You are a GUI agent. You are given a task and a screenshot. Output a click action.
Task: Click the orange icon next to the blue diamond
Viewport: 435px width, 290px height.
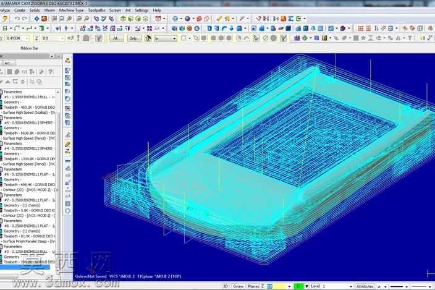(44, 19)
